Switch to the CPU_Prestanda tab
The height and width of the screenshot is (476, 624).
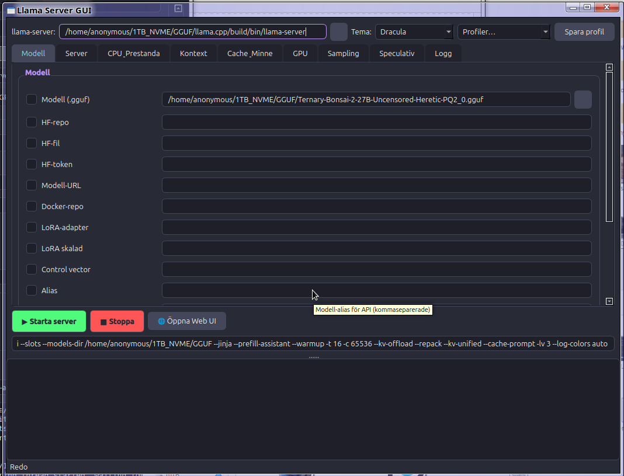[x=134, y=53]
